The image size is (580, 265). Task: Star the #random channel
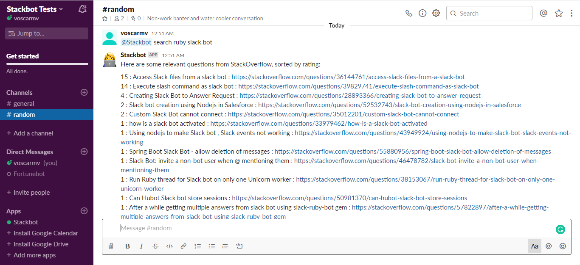pos(105,18)
